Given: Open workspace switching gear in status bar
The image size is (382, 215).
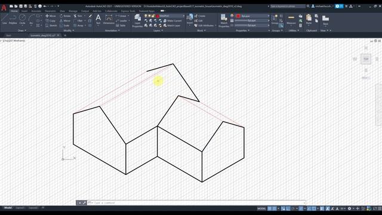Looking at the screenshot, I should [349, 208].
